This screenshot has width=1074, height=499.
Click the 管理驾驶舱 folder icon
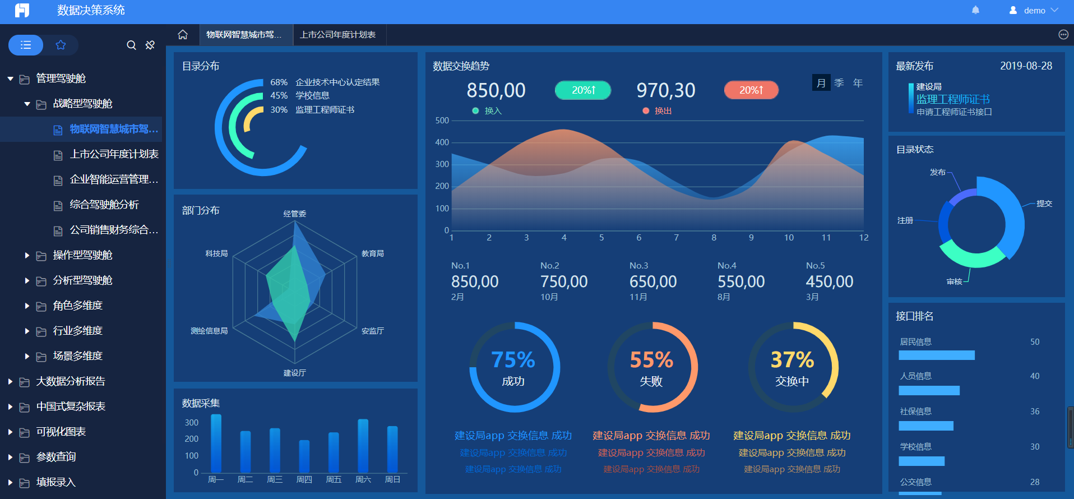point(25,79)
